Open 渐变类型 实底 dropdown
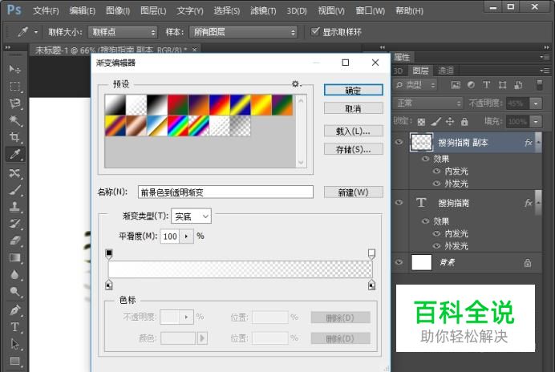Image resolution: width=555 pixels, height=372 pixels. point(191,216)
